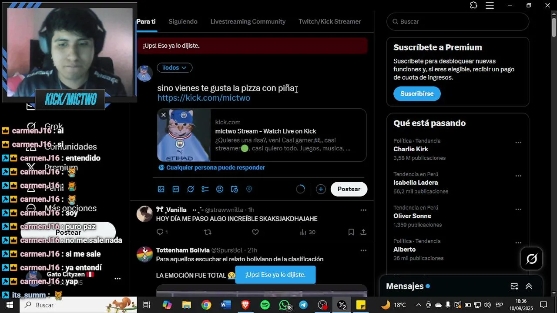
Task: Open WhatsApp from the taskbar
Action: tap(284, 305)
